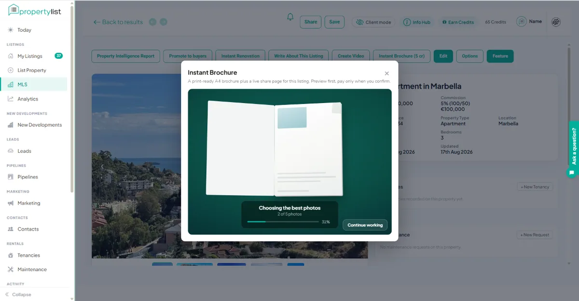Click the Contacts people icon

pos(11,229)
